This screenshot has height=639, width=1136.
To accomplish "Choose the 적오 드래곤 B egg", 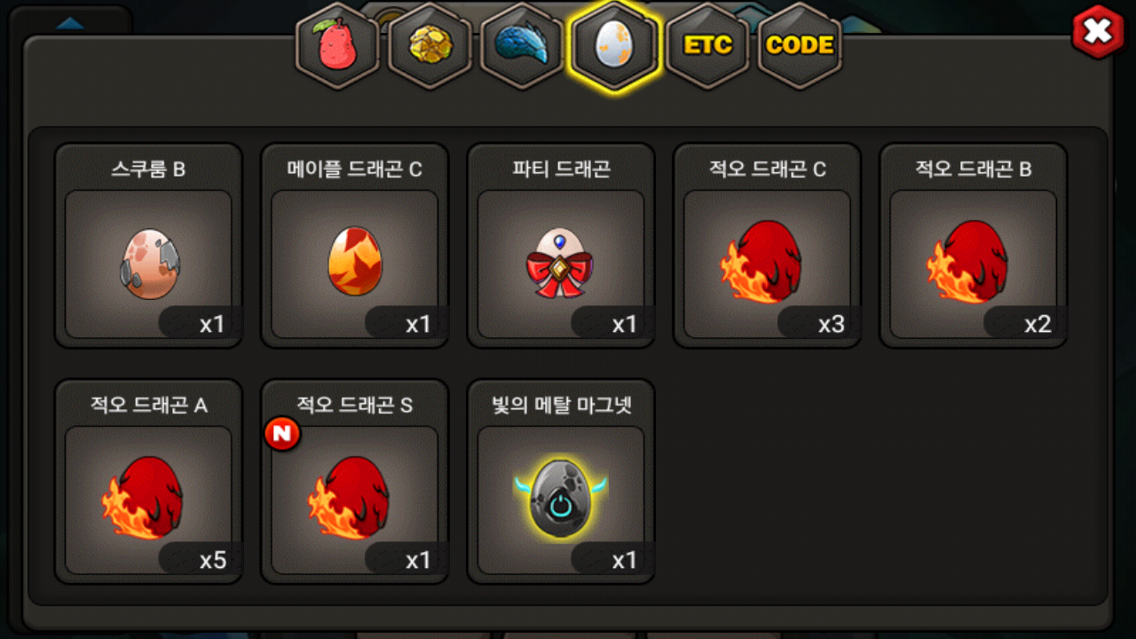I will pyautogui.click(x=973, y=246).
